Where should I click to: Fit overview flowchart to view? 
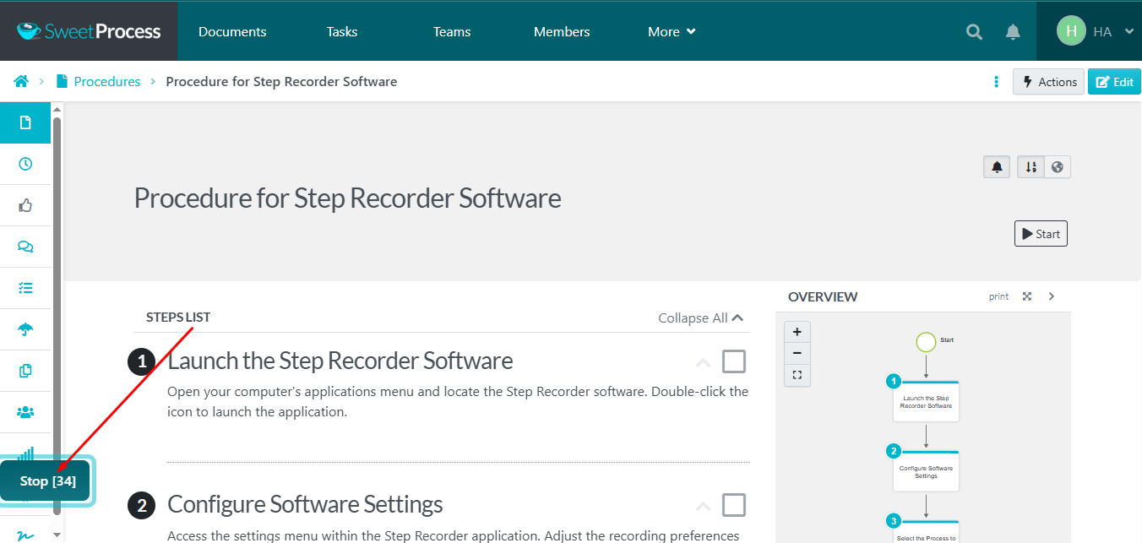tap(797, 375)
